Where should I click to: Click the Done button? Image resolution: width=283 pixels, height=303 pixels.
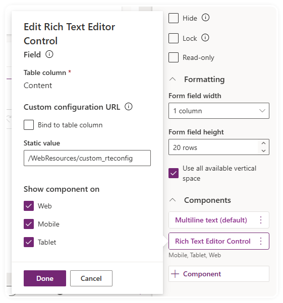(x=45, y=278)
